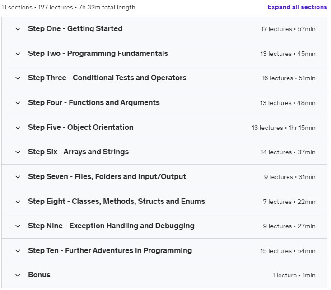Expand chevron for Step Five - Object Orientation
Screen dimensions: 331x290
pyautogui.click(x=18, y=128)
